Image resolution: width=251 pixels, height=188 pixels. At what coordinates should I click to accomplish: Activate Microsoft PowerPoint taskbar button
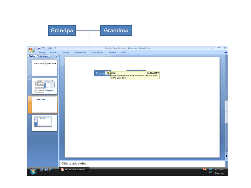(x=74, y=169)
